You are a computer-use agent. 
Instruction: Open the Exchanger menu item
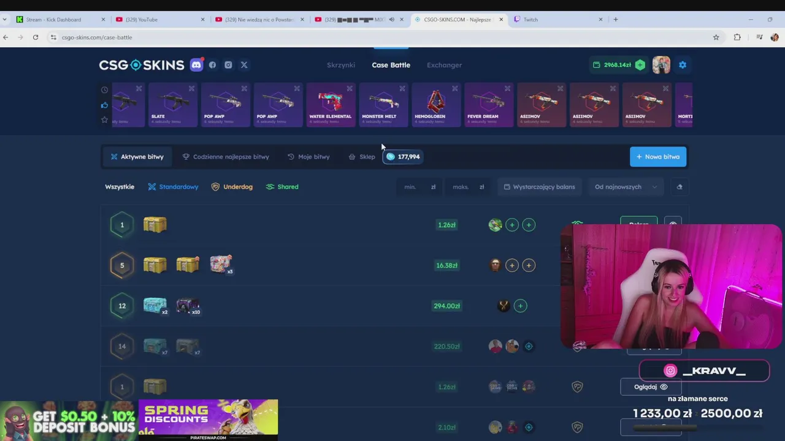[445, 65]
